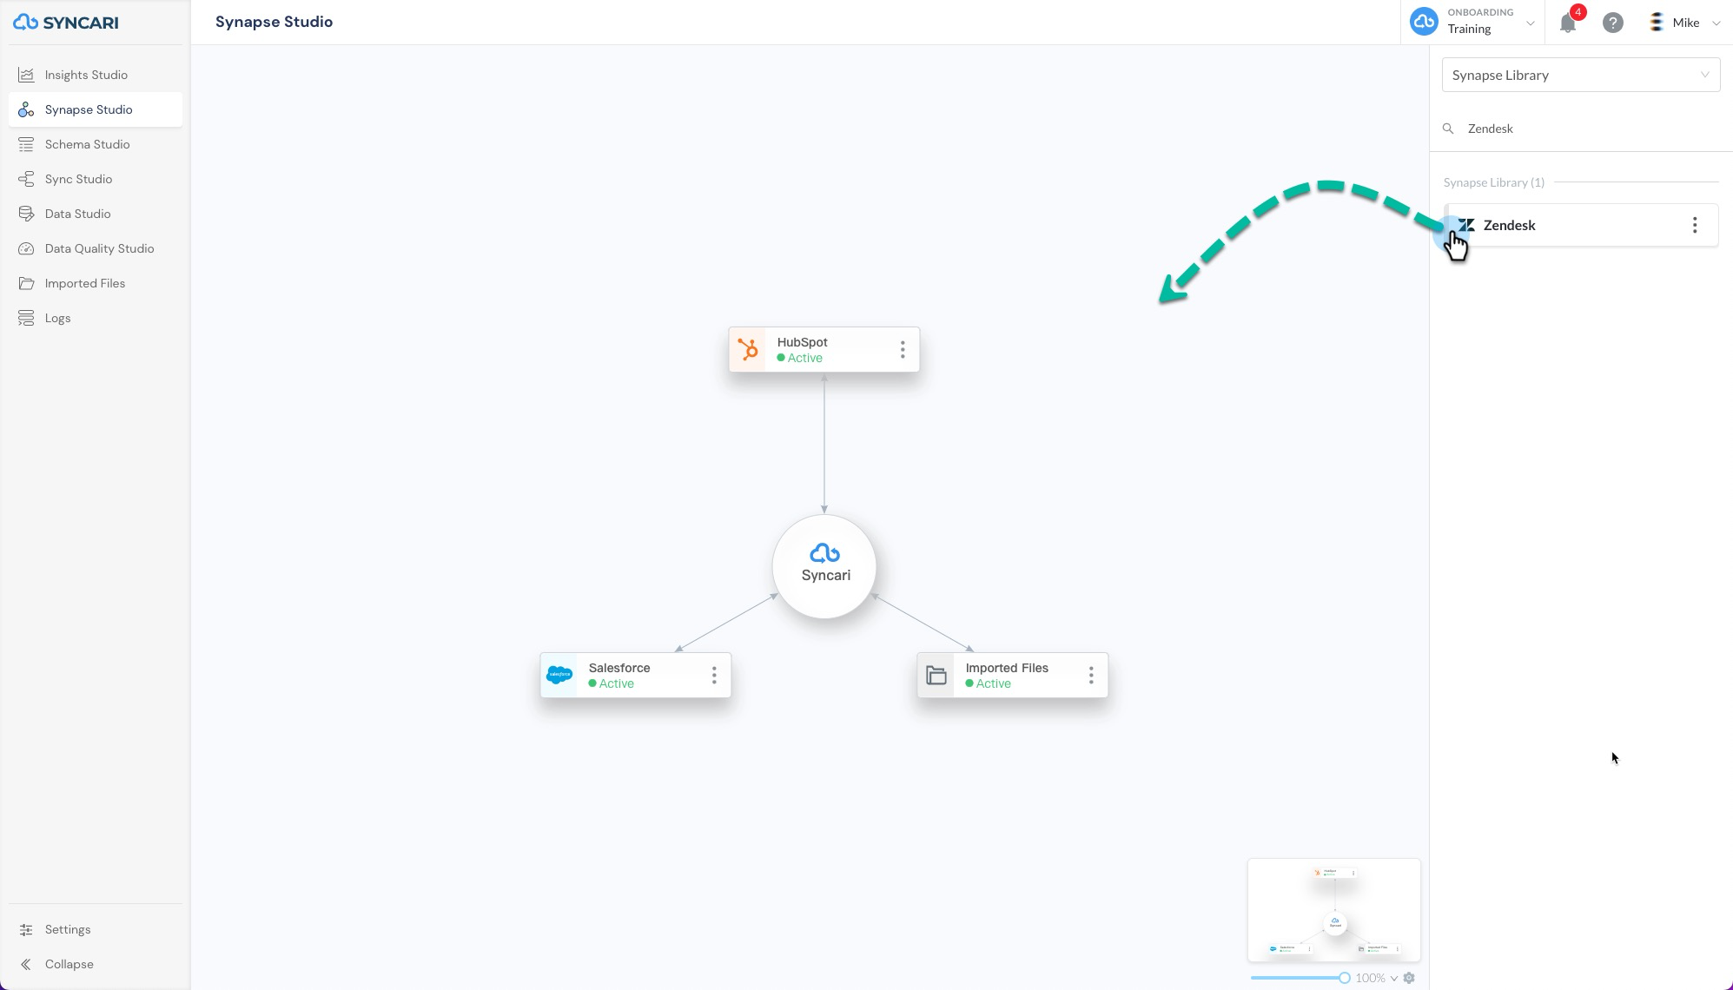Click the Settings sliders icon
The image size is (1733, 990).
pos(26,929)
